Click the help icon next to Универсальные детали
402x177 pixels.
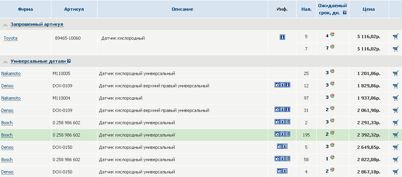69,61
